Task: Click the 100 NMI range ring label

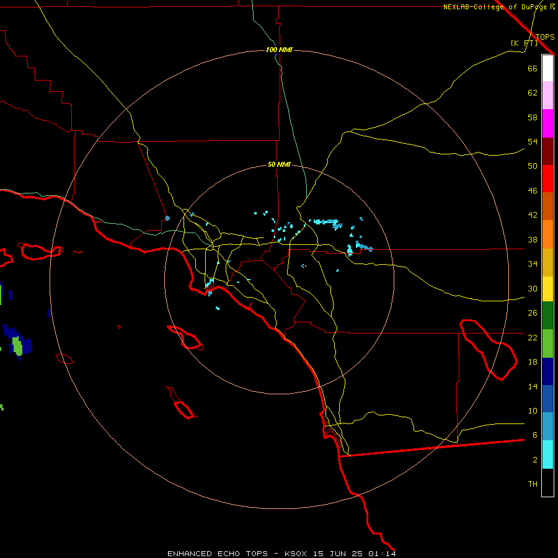Action: tap(279, 50)
